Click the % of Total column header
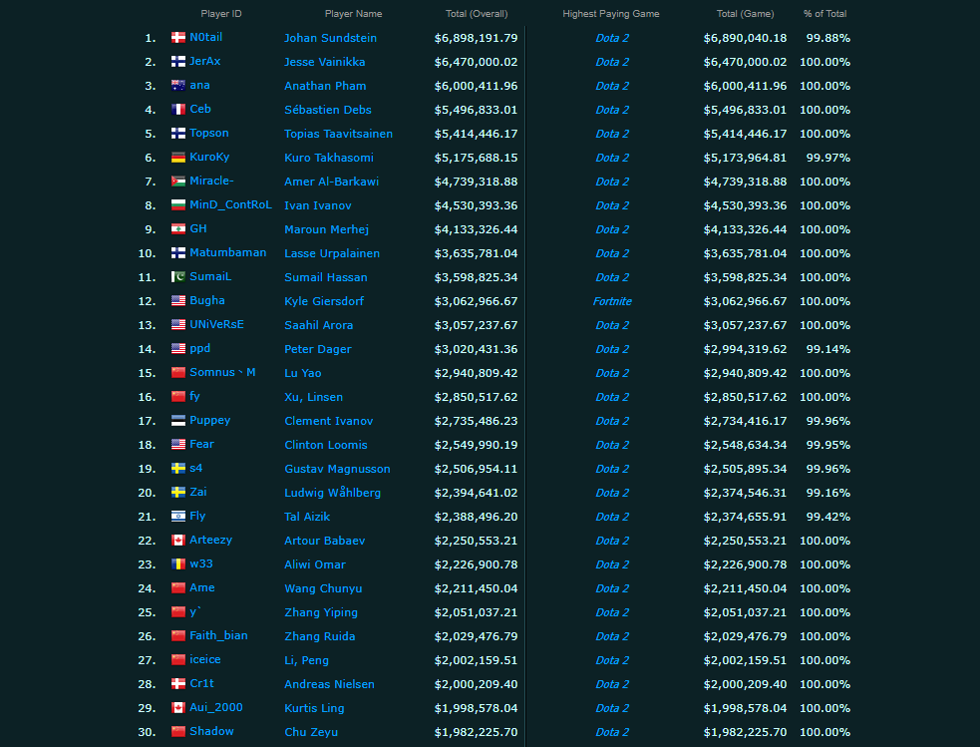This screenshot has width=980, height=747. (x=824, y=14)
